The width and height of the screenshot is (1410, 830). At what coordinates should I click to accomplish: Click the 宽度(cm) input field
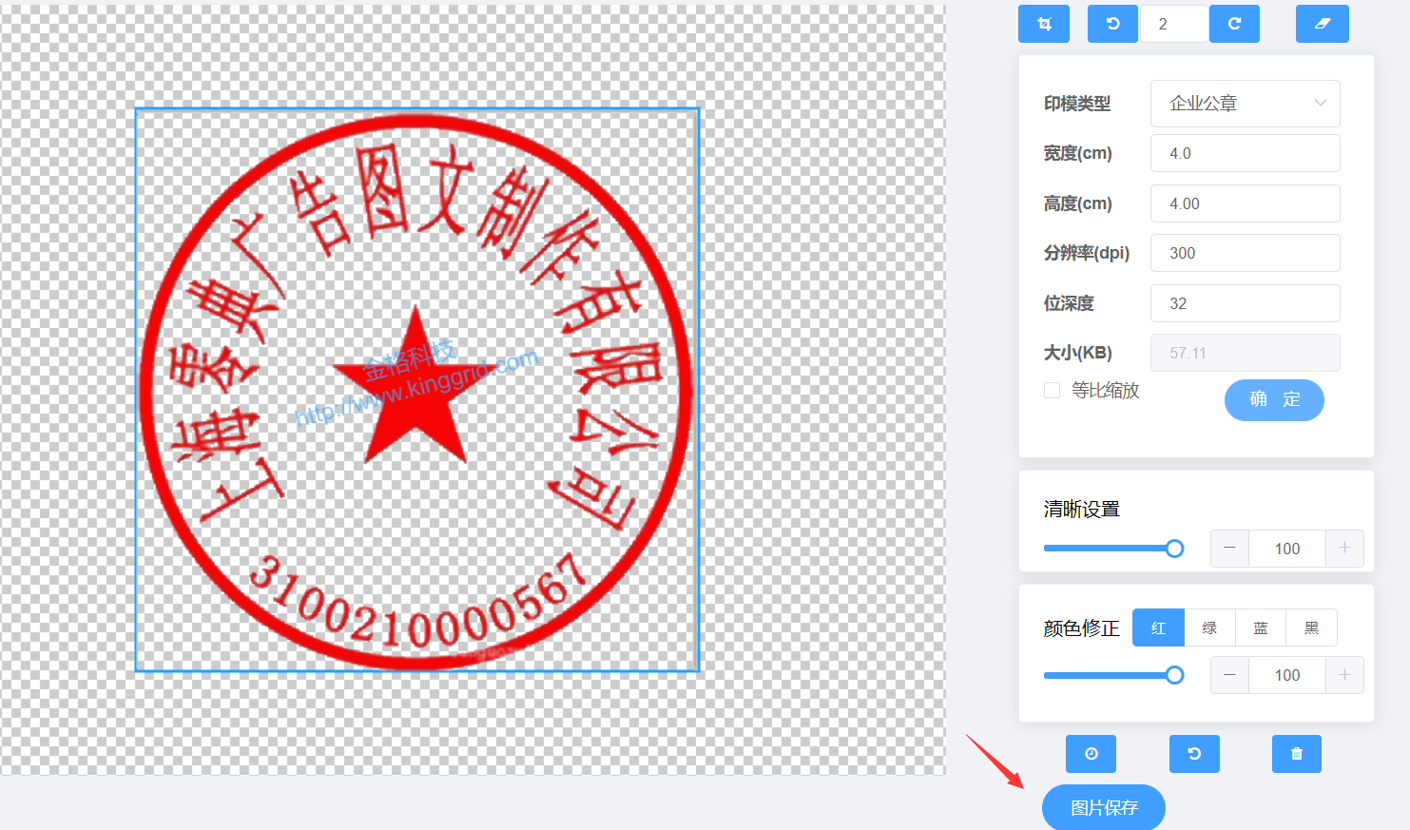click(1245, 153)
